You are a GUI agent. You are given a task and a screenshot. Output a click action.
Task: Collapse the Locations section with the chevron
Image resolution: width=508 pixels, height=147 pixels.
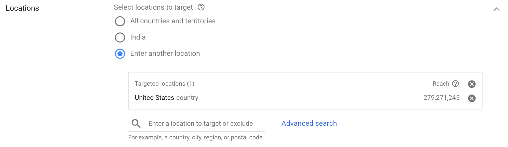click(497, 9)
